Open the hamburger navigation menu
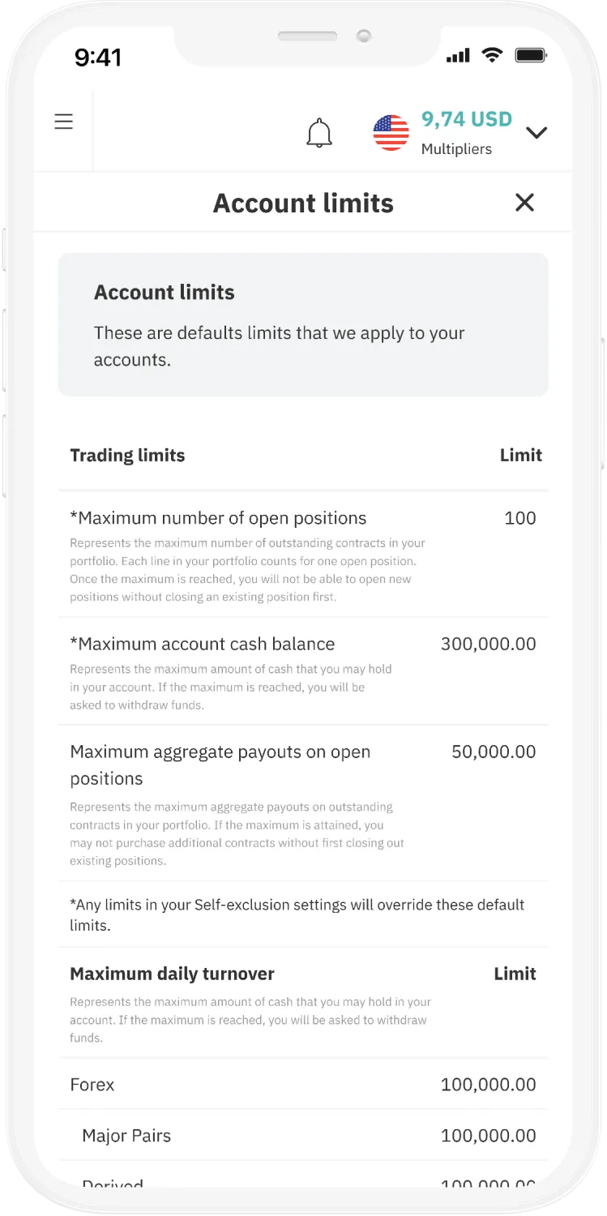 [x=63, y=120]
